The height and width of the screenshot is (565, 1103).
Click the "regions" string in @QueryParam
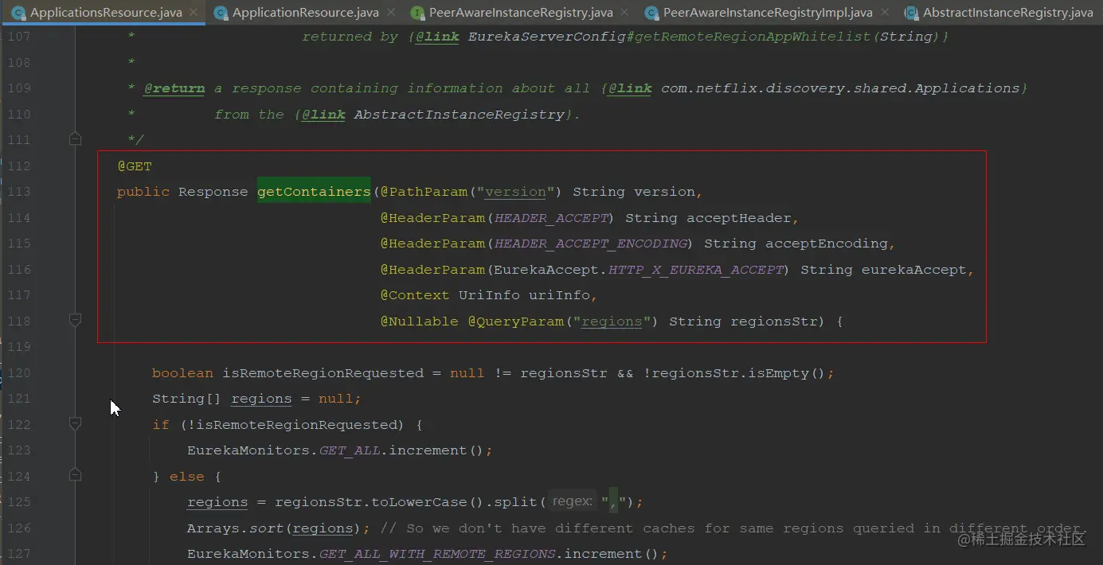point(612,321)
